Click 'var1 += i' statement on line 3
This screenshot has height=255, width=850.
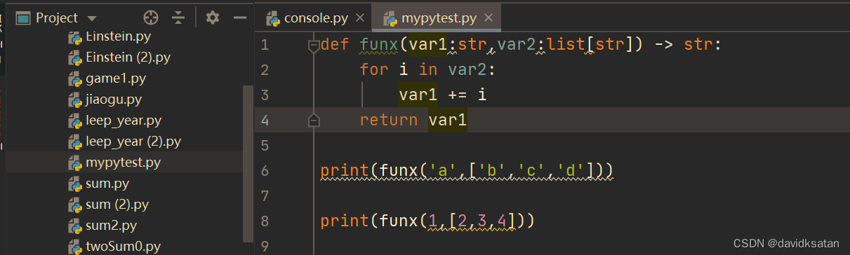tap(443, 95)
